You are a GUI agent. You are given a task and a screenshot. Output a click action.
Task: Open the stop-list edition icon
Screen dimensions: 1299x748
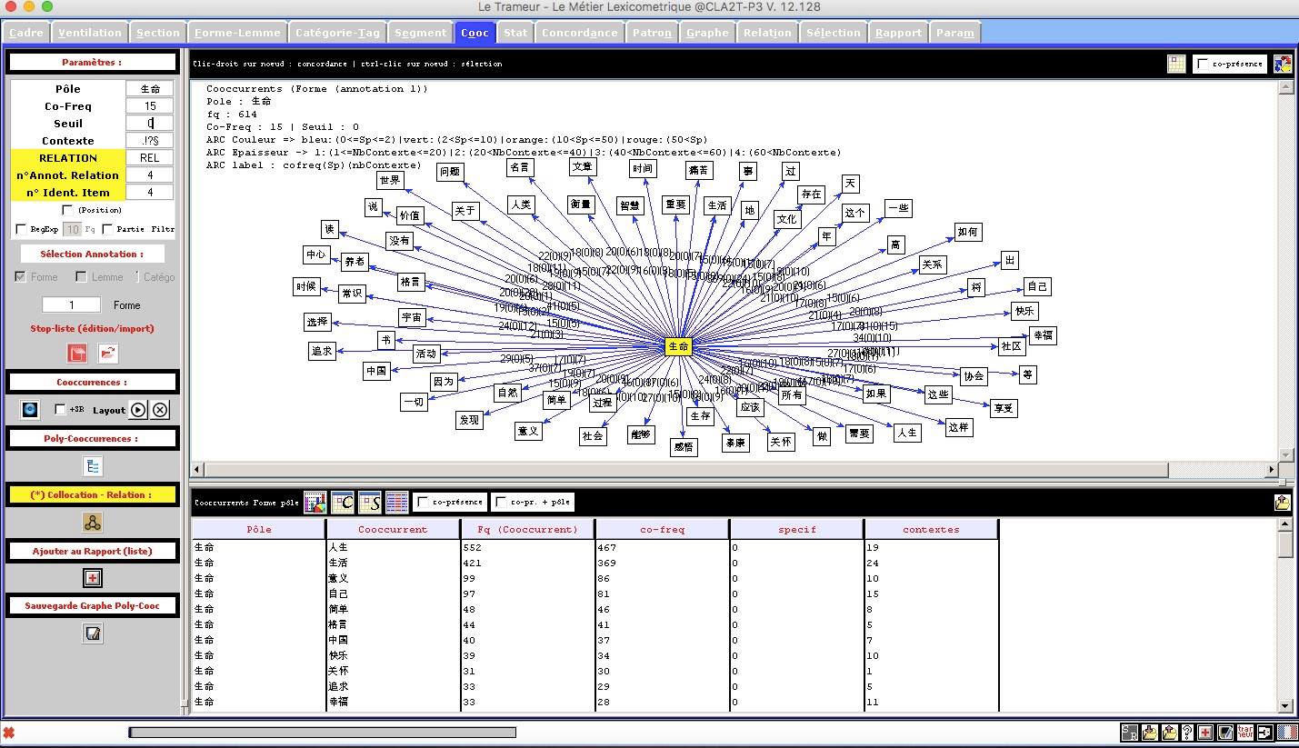pos(77,353)
